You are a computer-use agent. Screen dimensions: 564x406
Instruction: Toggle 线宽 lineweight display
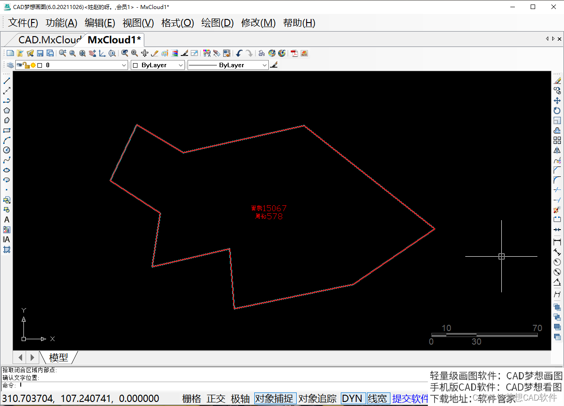pos(378,399)
